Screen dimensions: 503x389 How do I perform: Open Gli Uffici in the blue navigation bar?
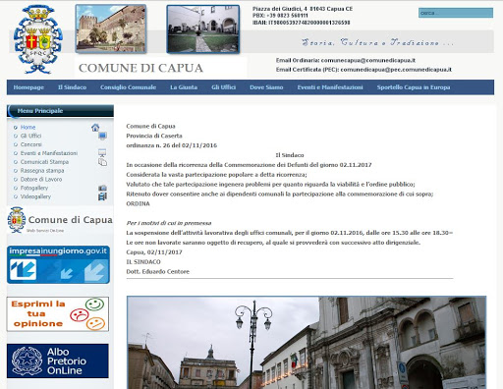(x=224, y=87)
